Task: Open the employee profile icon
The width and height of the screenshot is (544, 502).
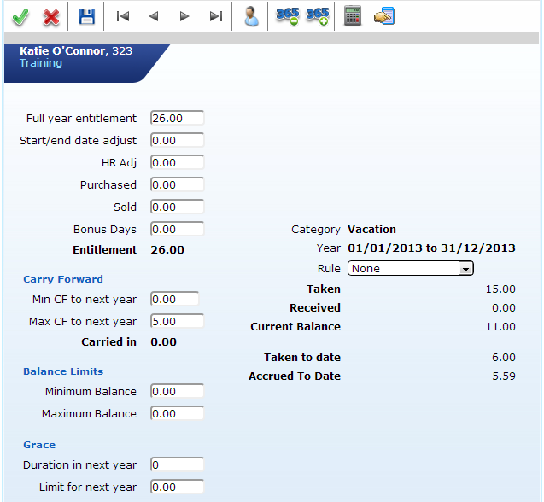Action: [x=251, y=16]
